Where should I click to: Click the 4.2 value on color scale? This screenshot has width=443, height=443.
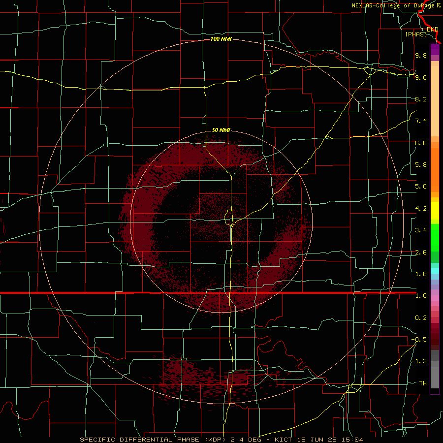(421, 209)
